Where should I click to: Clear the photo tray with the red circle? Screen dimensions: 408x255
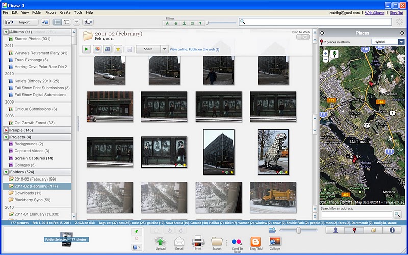(137, 238)
